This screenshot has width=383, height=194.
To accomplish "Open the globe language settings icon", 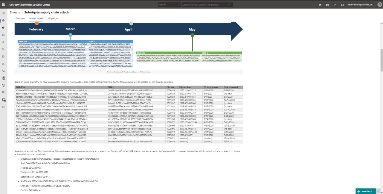I will point(327,5).
